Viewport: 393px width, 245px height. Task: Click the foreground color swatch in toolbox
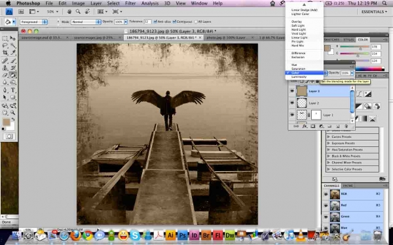[x=6, y=122]
